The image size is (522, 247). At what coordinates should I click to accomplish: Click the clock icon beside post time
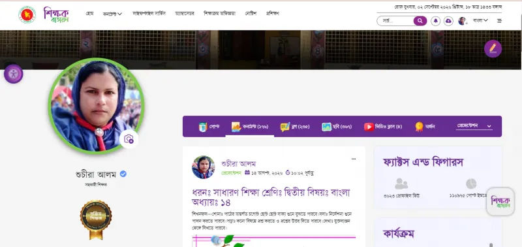(x=288, y=173)
